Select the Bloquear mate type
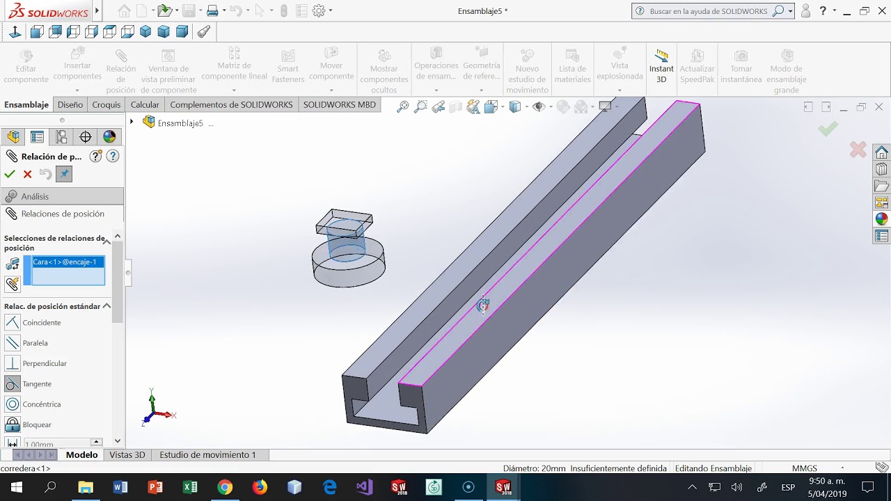The height and width of the screenshot is (501, 891). click(29, 424)
